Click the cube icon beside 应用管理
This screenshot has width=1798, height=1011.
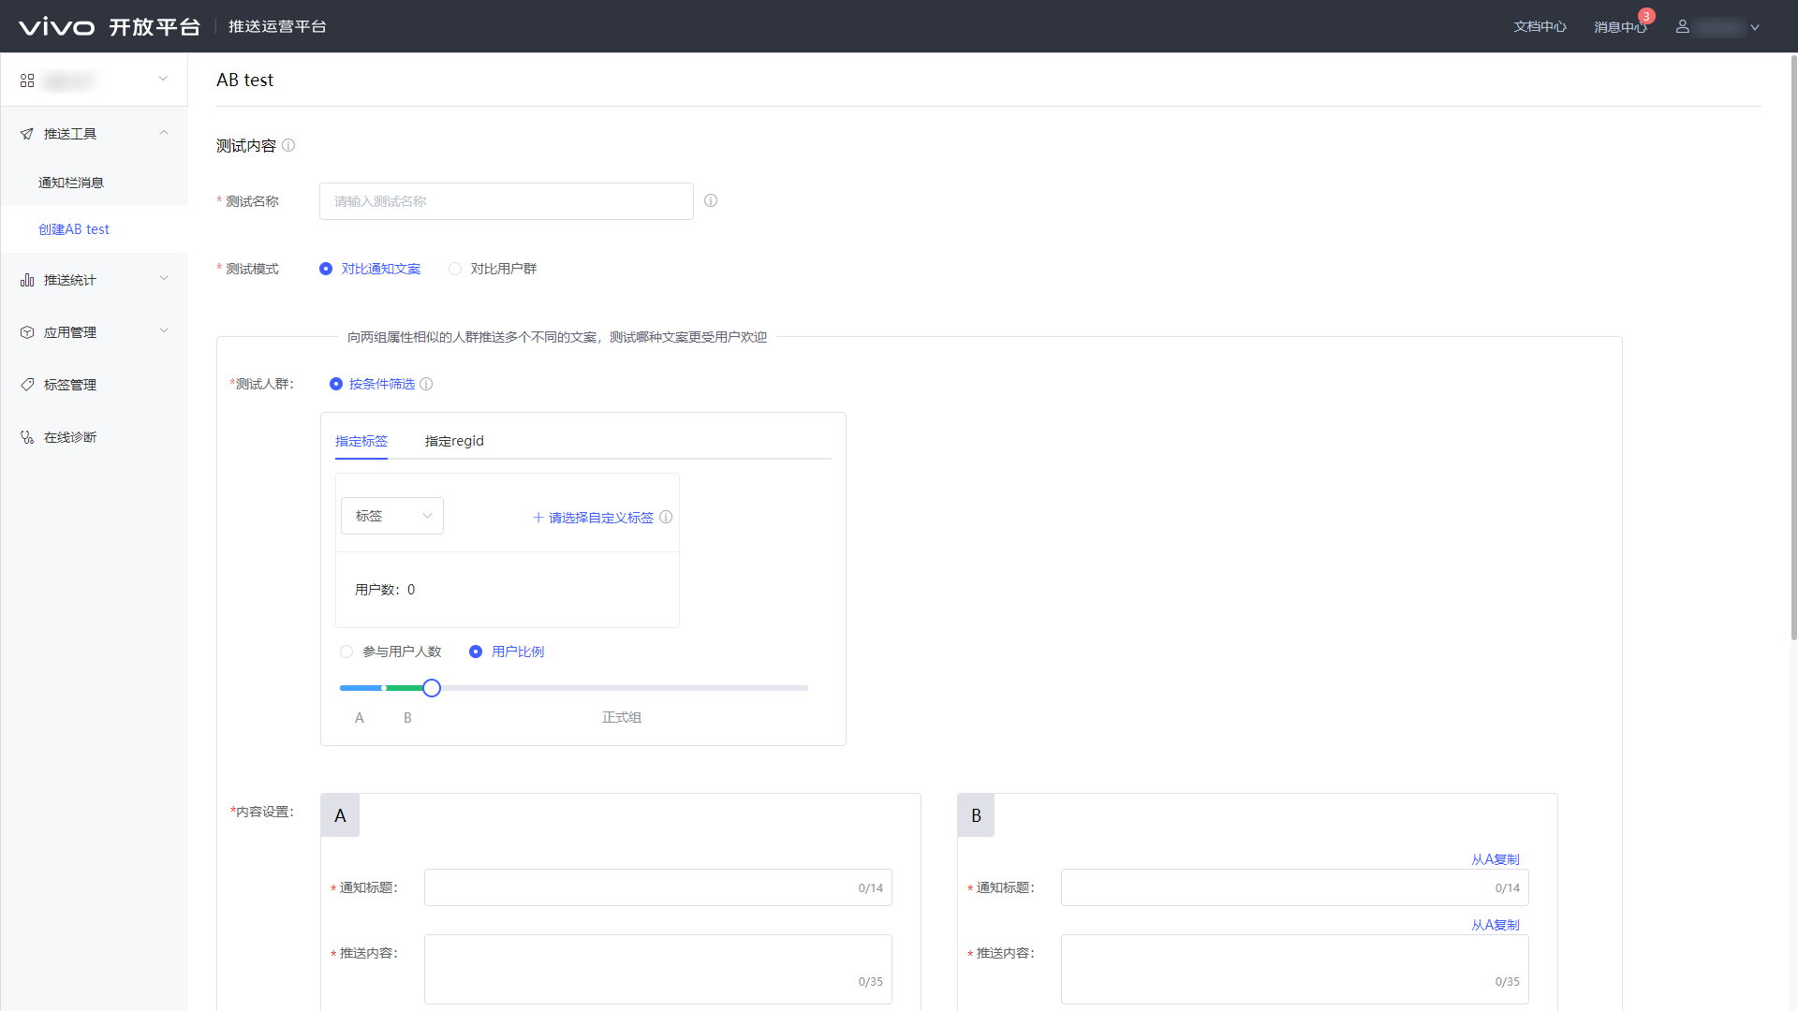[27, 332]
